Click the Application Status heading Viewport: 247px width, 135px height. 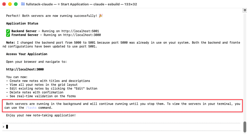pyautogui.click(x=22, y=23)
